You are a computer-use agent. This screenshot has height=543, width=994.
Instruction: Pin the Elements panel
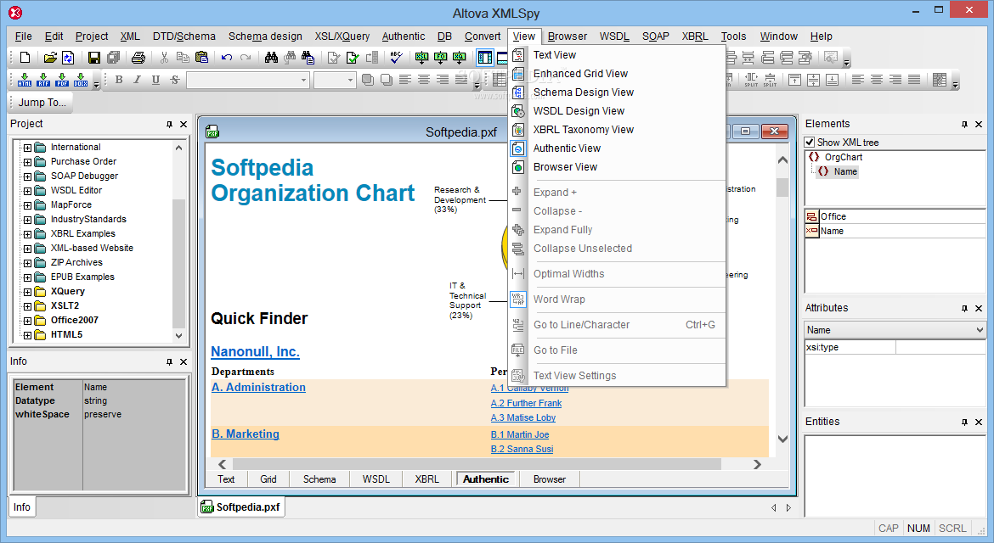point(964,124)
